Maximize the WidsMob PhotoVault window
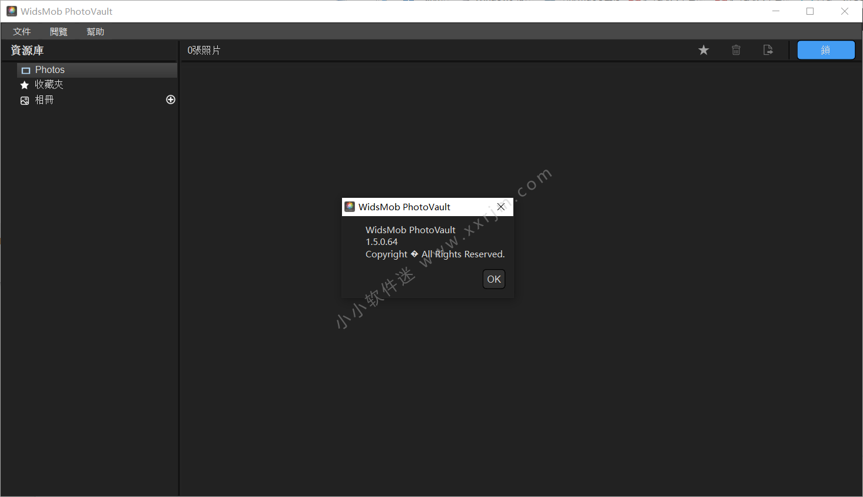This screenshot has width=863, height=497. [810, 11]
